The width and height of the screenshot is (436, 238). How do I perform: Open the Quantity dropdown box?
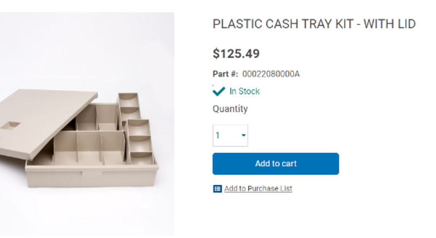pyautogui.click(x=230, y=136)
